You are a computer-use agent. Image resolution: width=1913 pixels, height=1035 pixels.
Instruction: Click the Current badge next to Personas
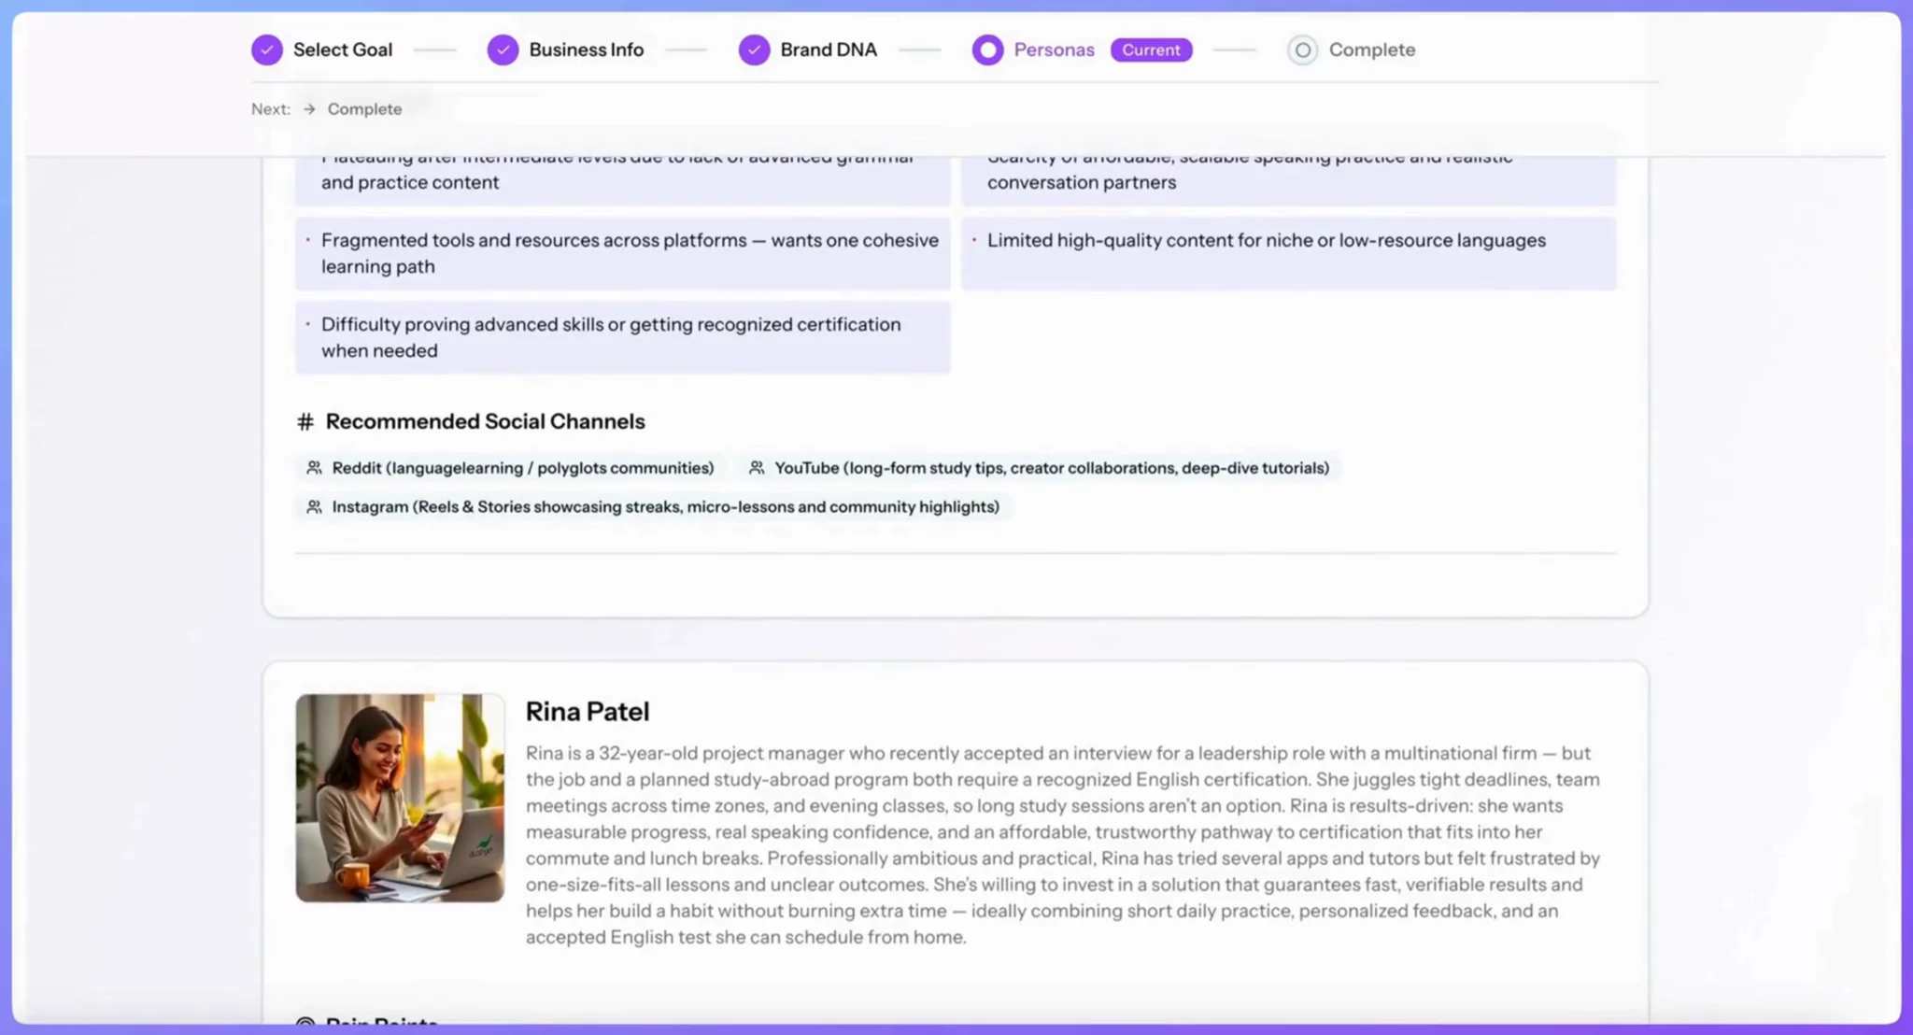[1151, 50]
